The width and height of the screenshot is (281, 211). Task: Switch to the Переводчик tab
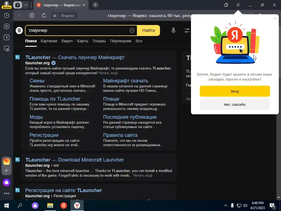point(121,41)
